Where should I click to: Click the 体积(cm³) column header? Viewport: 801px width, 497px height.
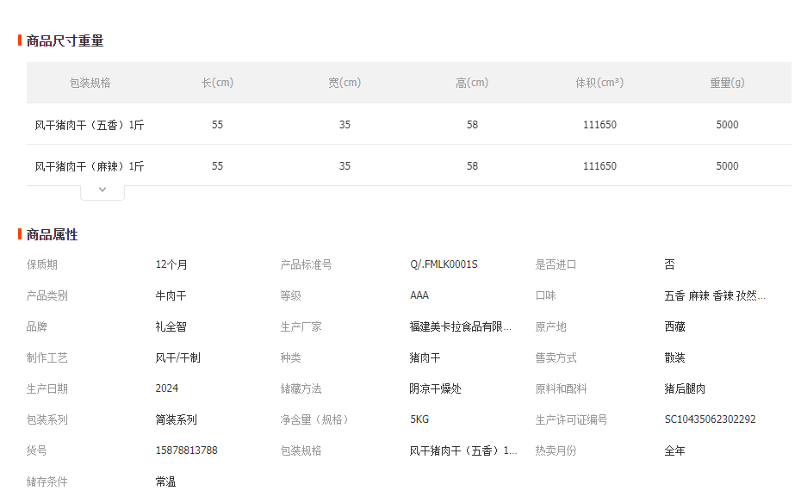coord(599,83)
